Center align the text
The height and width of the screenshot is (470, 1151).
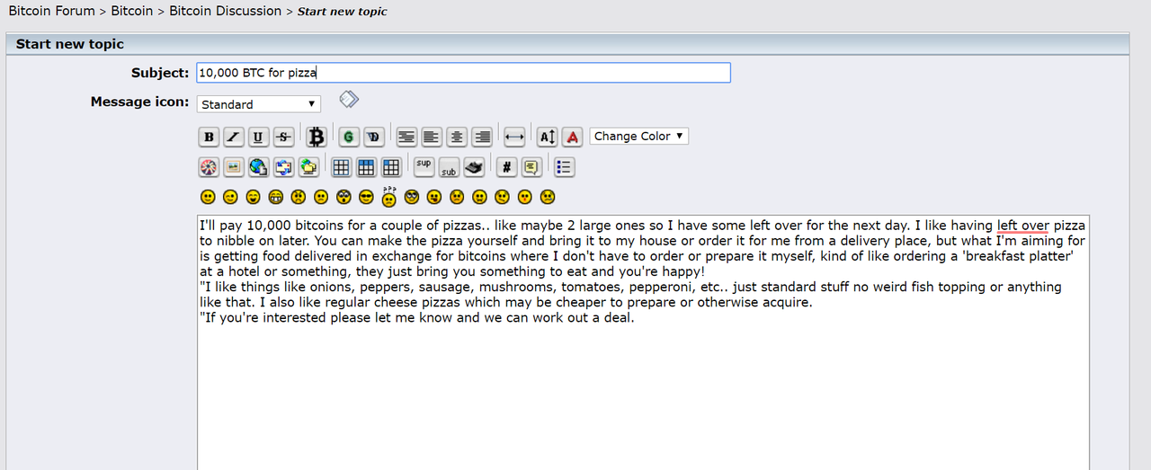tap(457, 137)
